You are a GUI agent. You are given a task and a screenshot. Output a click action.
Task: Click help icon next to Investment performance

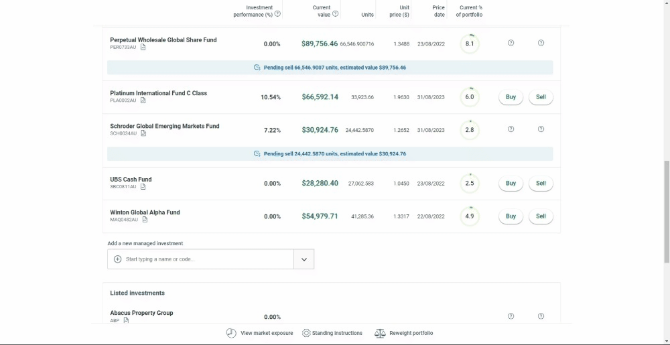(x=278, y=13)
